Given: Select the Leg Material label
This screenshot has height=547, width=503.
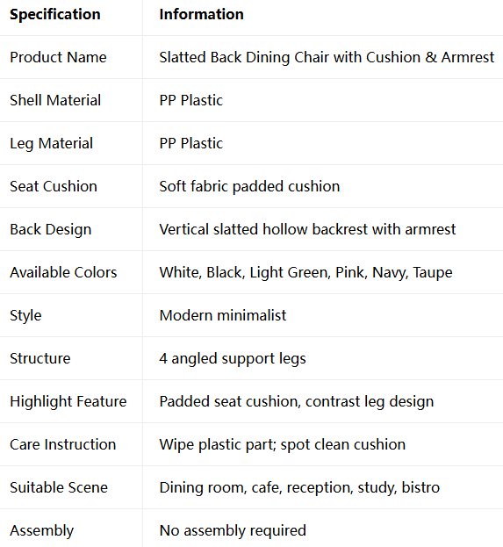Looking at the screenshot, I should click(51, 143).
